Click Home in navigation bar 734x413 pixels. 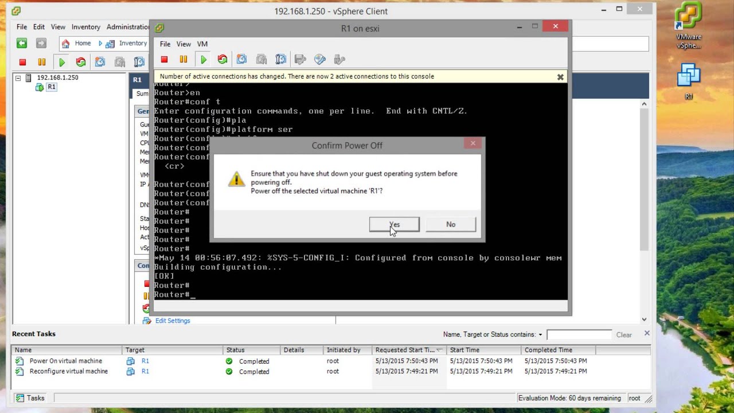point(76,44)
